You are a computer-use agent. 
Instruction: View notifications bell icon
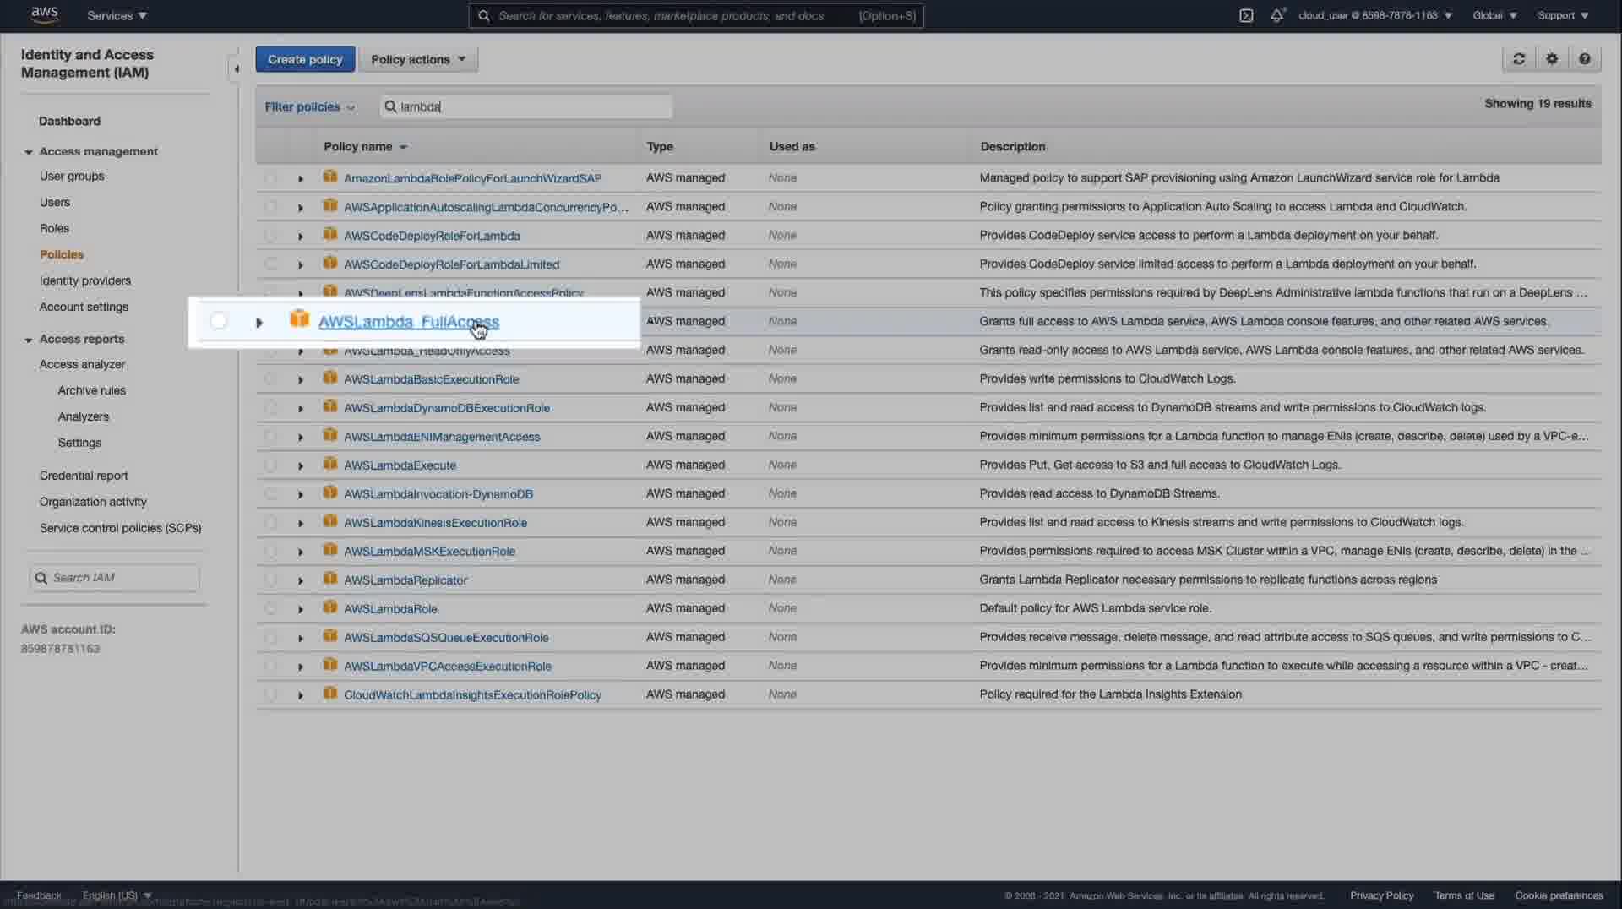pos(1277,15)
